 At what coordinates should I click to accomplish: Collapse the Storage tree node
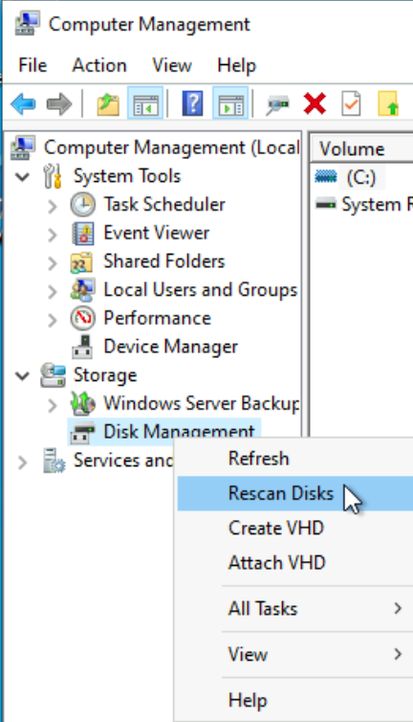(x=22, y=375)
